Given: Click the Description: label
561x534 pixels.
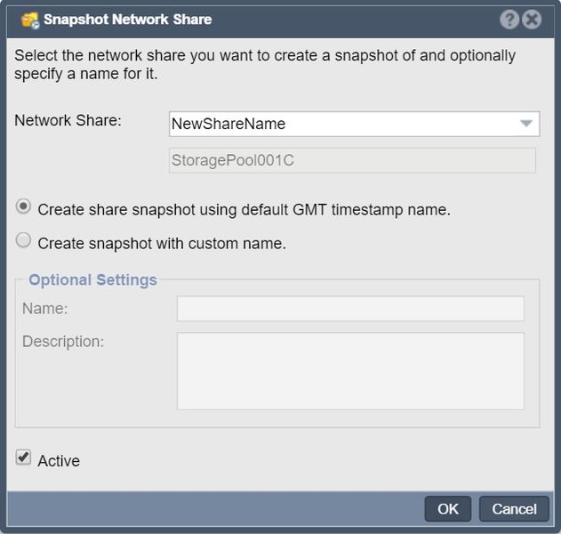Looking at the screenshot, I should click(63, 342).
